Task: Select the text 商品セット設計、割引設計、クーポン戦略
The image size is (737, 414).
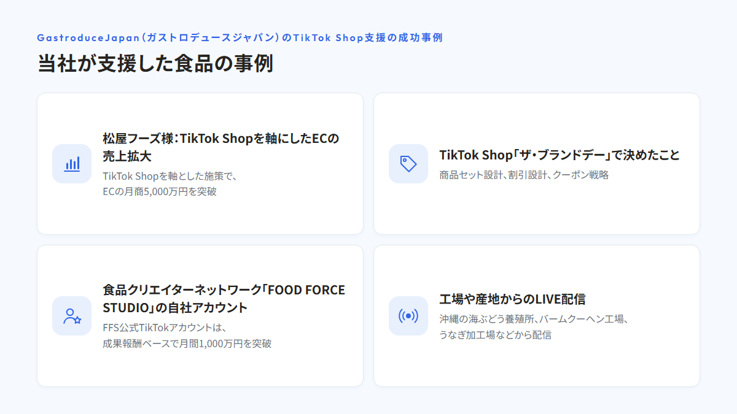Action: point(524,175)
